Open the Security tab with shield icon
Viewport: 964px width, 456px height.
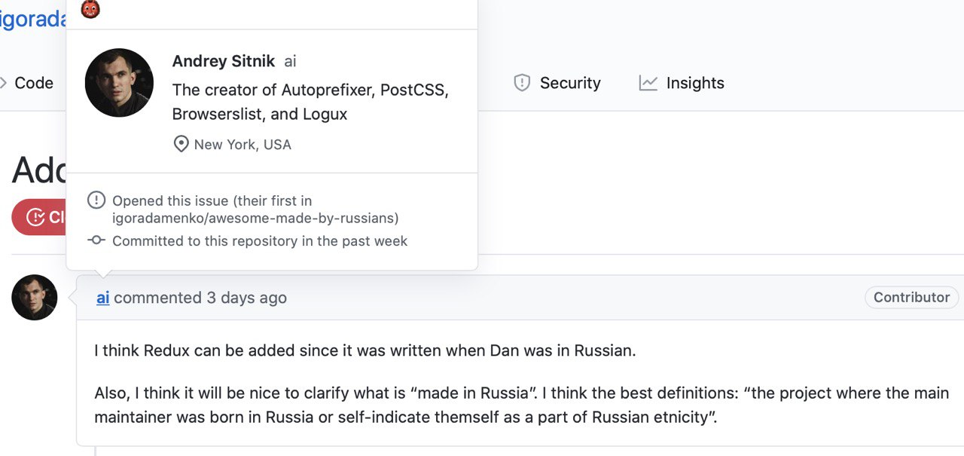pos(557,83)
